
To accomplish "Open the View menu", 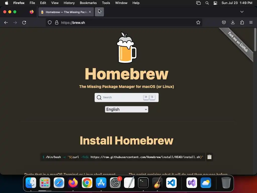I will (x=55, y=3).
